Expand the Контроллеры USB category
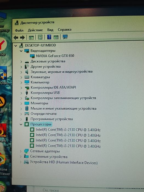144x192 pixels. [x=21, y=93]
